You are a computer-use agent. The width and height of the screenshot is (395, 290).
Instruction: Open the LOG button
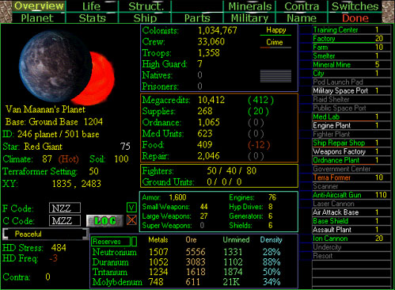(x=104, y=221)
